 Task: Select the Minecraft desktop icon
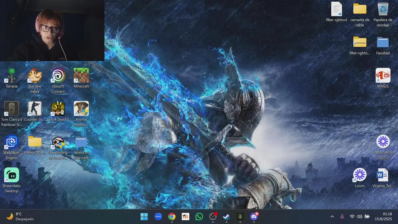pyautogui.click(x=81, y=78)
